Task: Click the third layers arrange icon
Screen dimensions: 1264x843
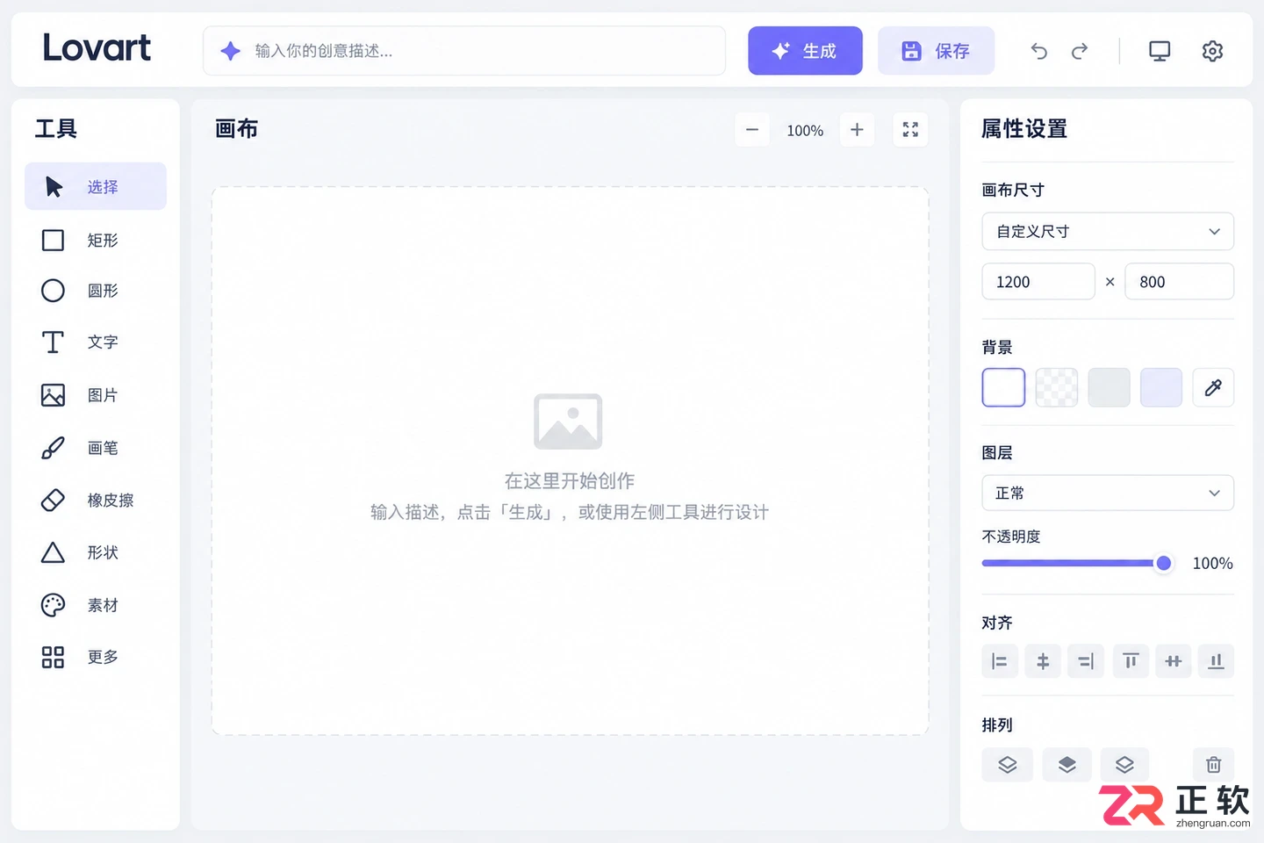Action: (x=1124, y=765)
